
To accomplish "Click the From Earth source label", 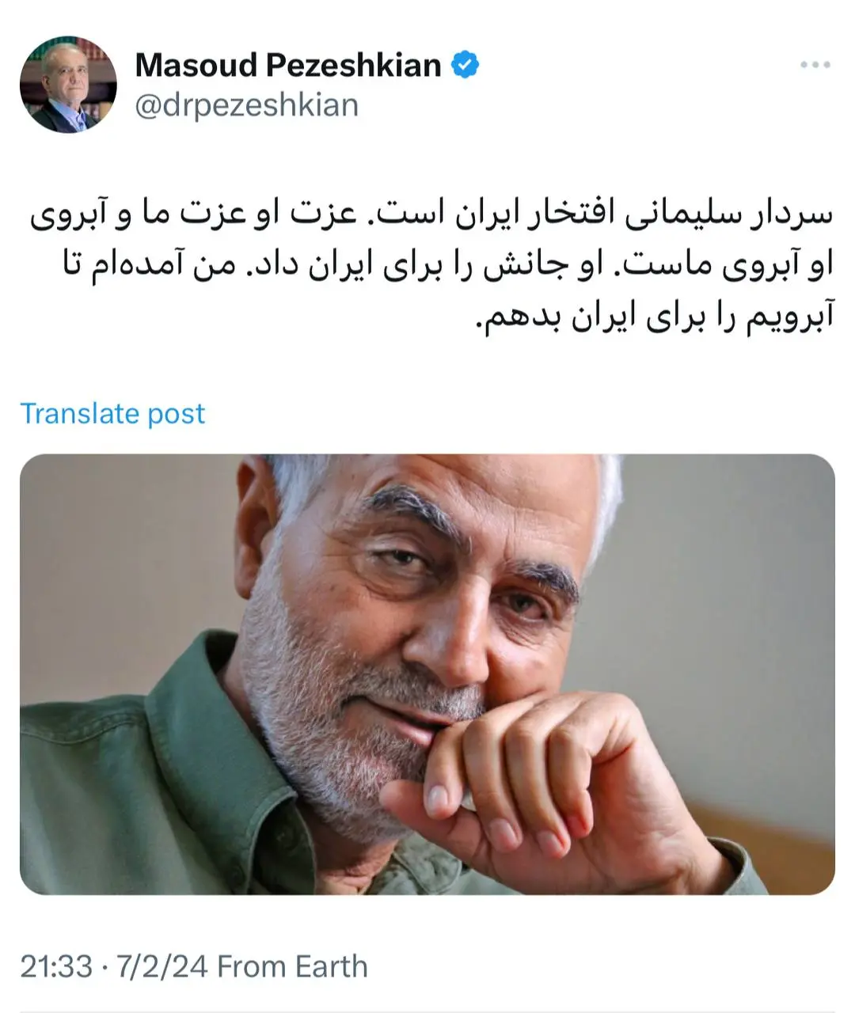I will pyautogui.click(x=292, y=966).
